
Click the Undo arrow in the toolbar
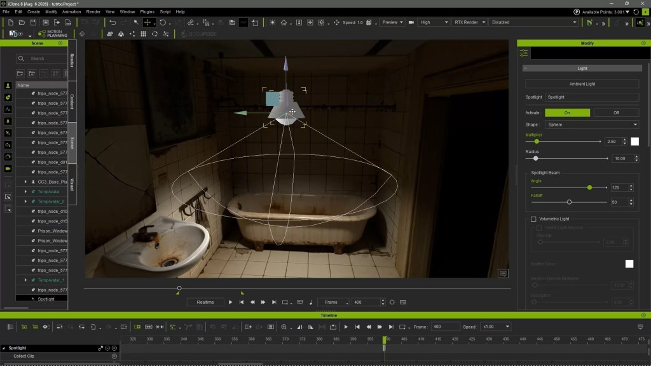click(x=113, y=22)
